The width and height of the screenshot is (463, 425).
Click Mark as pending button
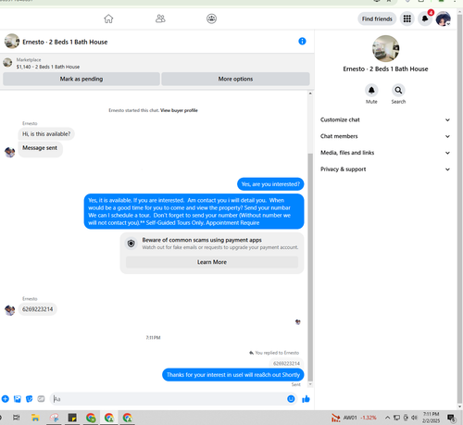[81, 79]
